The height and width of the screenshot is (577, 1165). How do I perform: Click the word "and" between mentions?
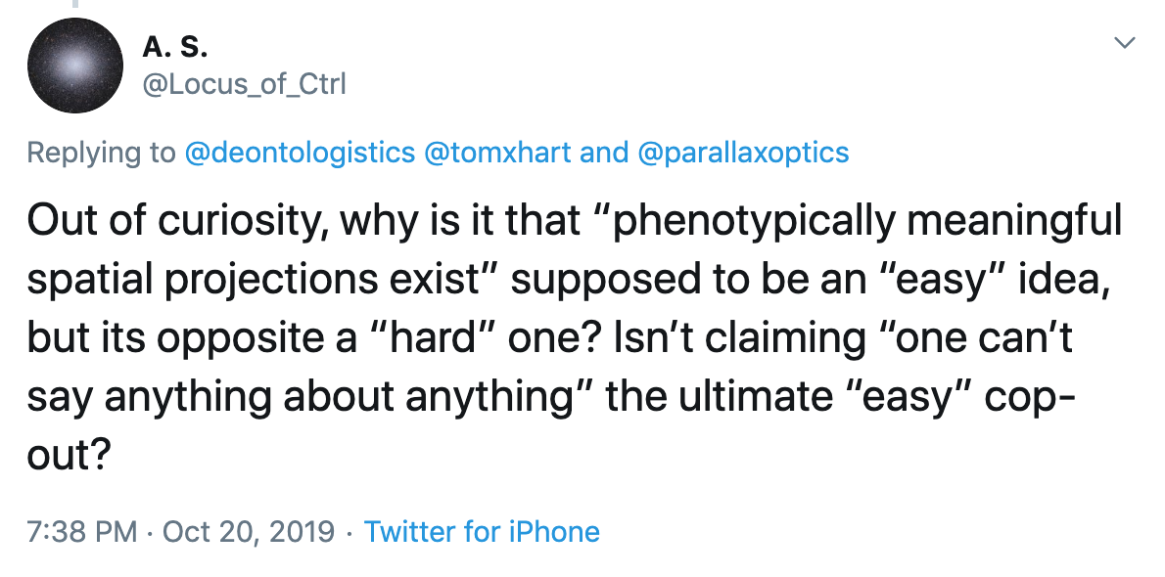[x=604, y=153]
